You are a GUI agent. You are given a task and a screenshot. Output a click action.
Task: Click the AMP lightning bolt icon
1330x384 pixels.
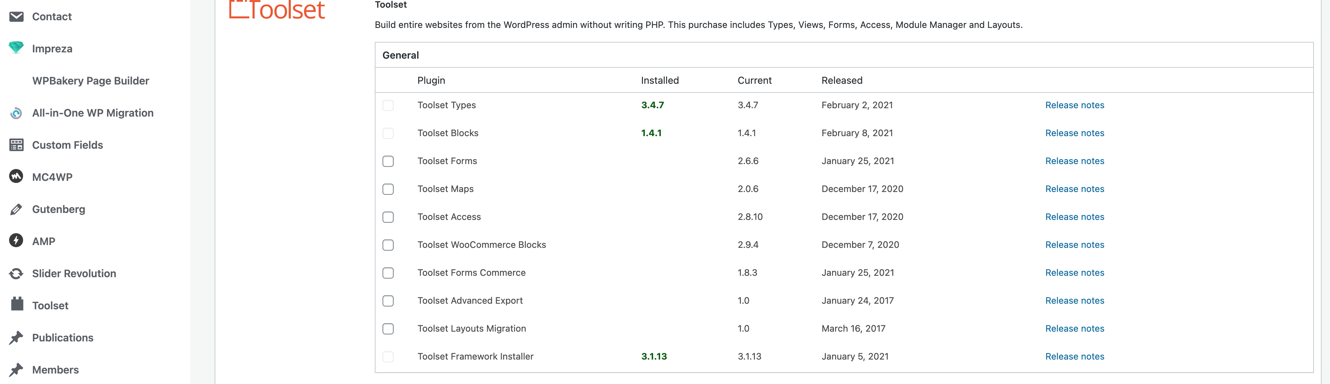point(16,241)
